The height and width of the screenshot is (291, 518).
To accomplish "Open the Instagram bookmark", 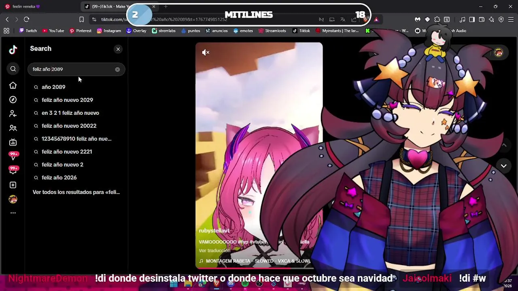I will coord(109,31).
